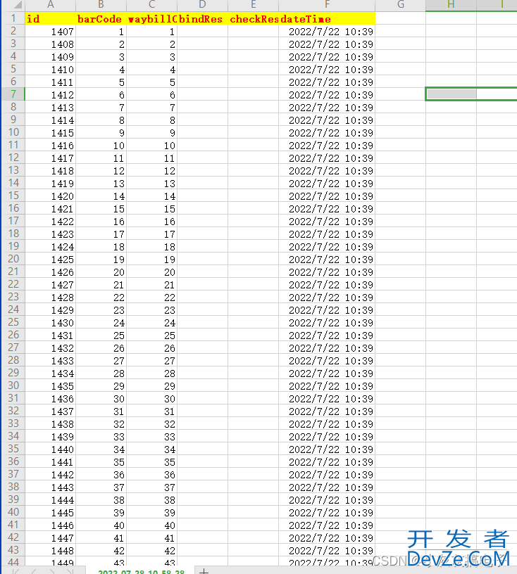Select the id cell 1441
This screenshot has height=574, width=517.
(x=50, y=462)
